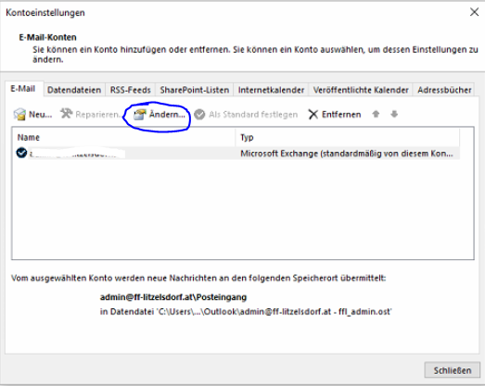Close the Kontoeinstellungen dialog window

click(474, 12)
